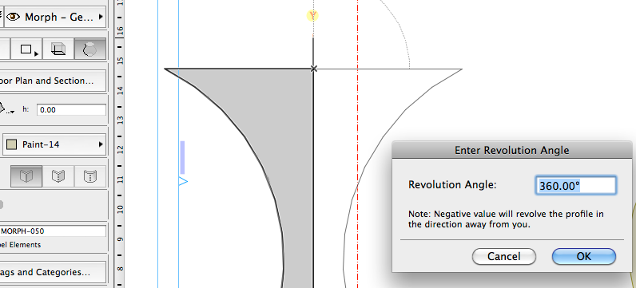
Task: Toggle the eye icon on the Morph layer
Action: [13, 17]
